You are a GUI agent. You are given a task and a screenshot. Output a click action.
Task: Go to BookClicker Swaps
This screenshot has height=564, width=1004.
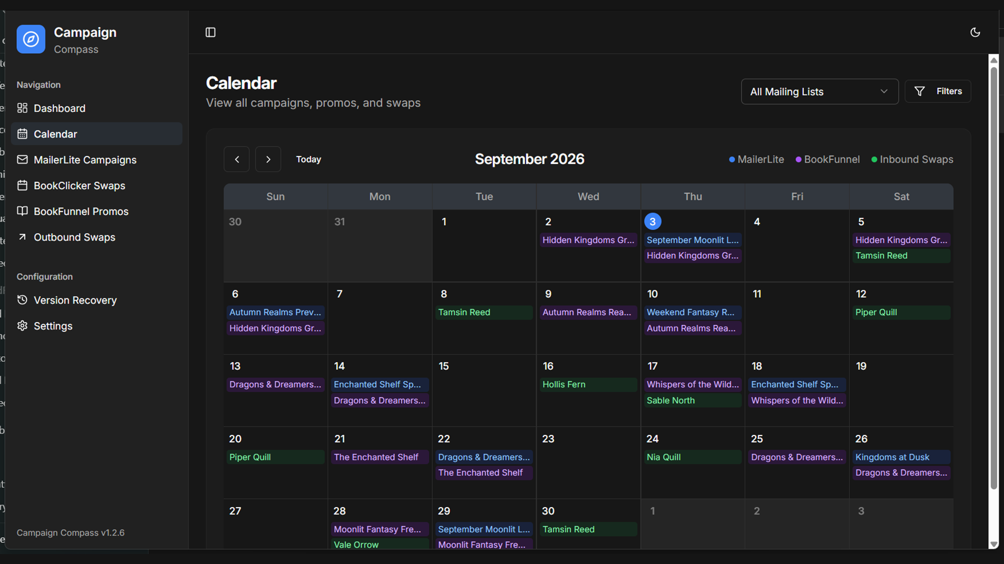pyautogui.click(x=97, y=185)
